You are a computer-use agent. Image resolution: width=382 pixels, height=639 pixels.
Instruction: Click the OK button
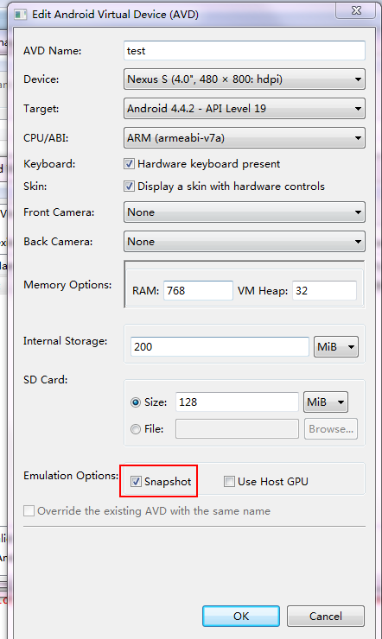pos(241,616)
